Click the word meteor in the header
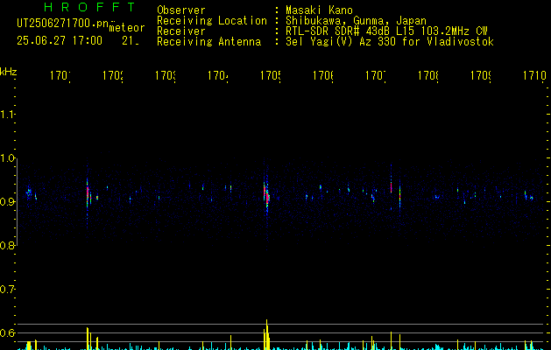Viewport: 551px width, 350px height. point(127,28)
